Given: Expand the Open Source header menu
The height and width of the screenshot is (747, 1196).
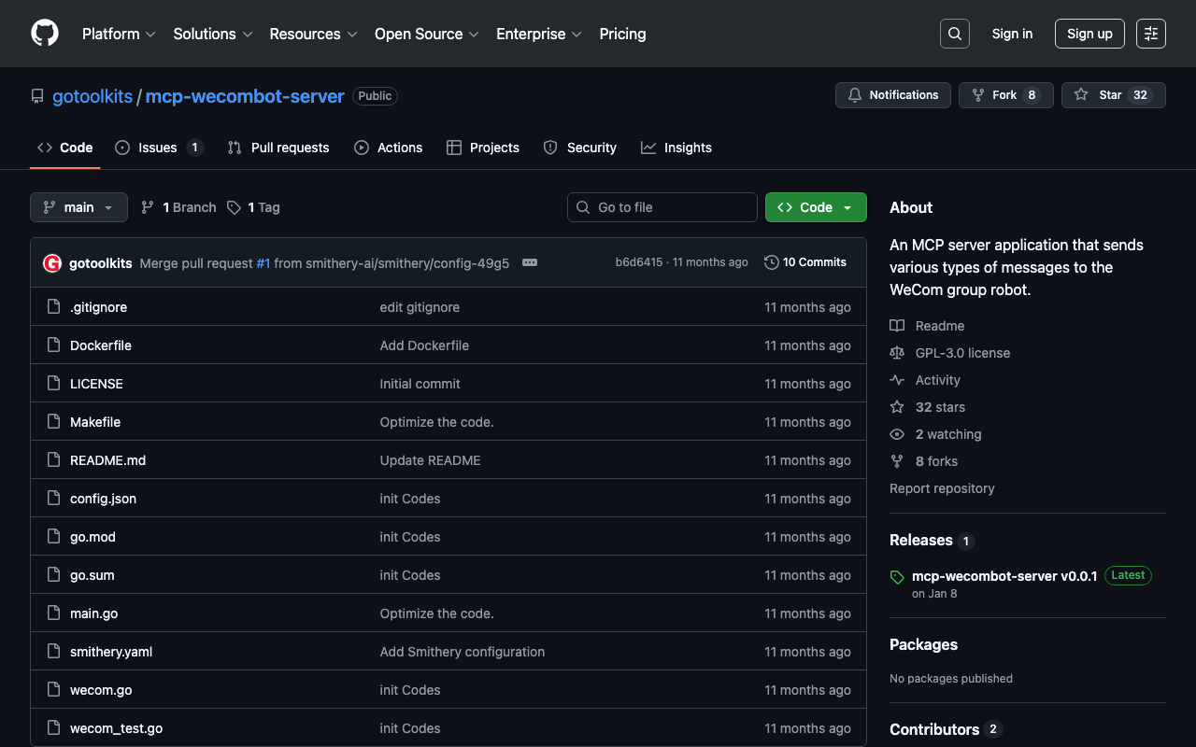Looking at the screenshot, I should pyautogui.click(x=426, y=34).
